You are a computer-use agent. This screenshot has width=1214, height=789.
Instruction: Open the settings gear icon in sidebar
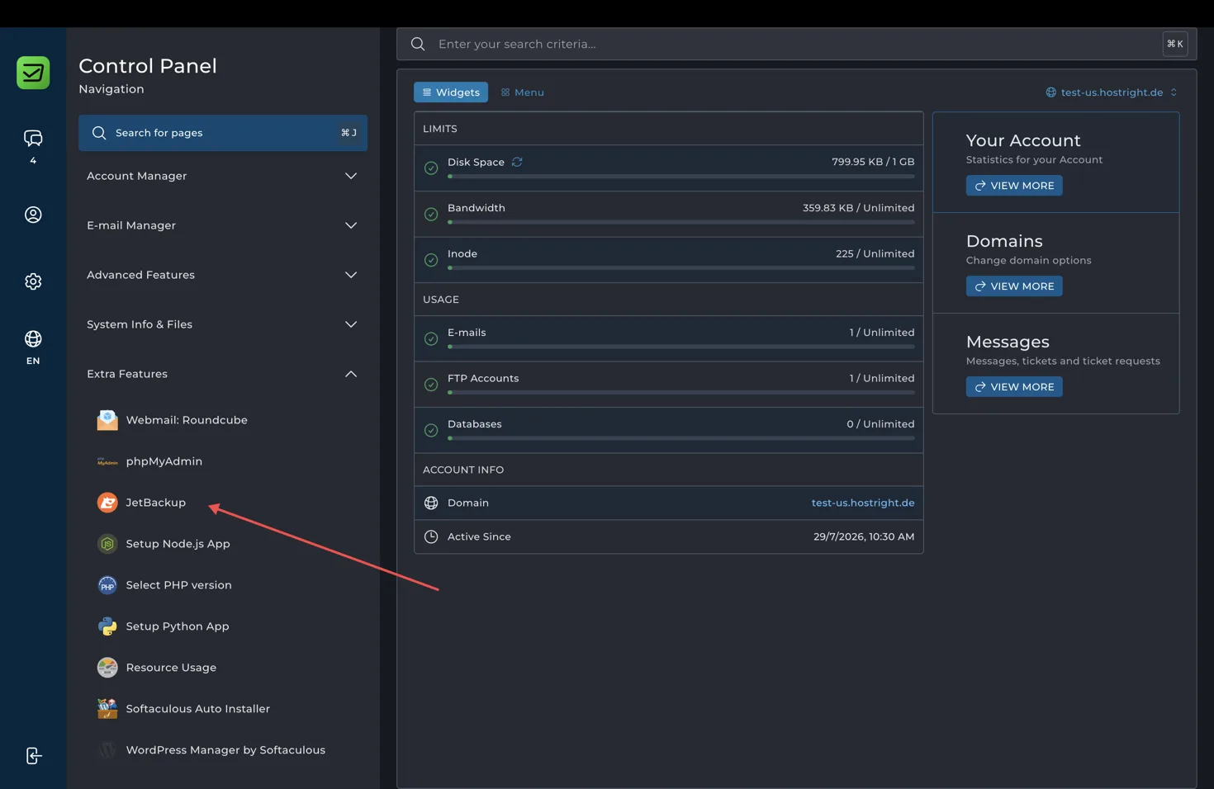pyautogui.click(x=33, y=281)
